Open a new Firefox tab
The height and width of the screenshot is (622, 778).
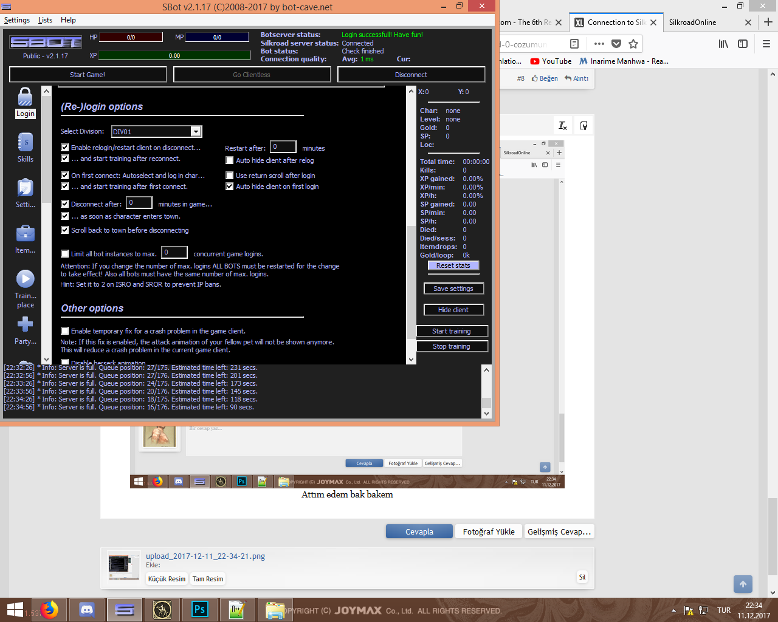[768, 22]
